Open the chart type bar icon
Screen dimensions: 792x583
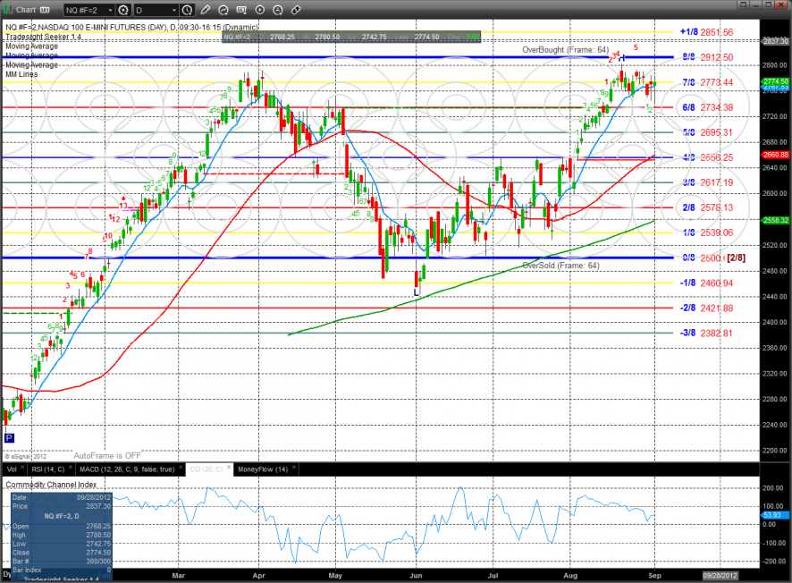[x=241, y=10]
